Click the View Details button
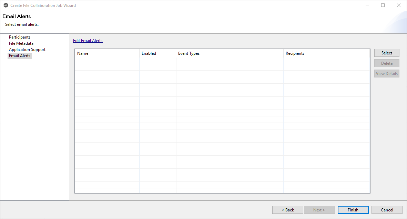 coord(386,73)
